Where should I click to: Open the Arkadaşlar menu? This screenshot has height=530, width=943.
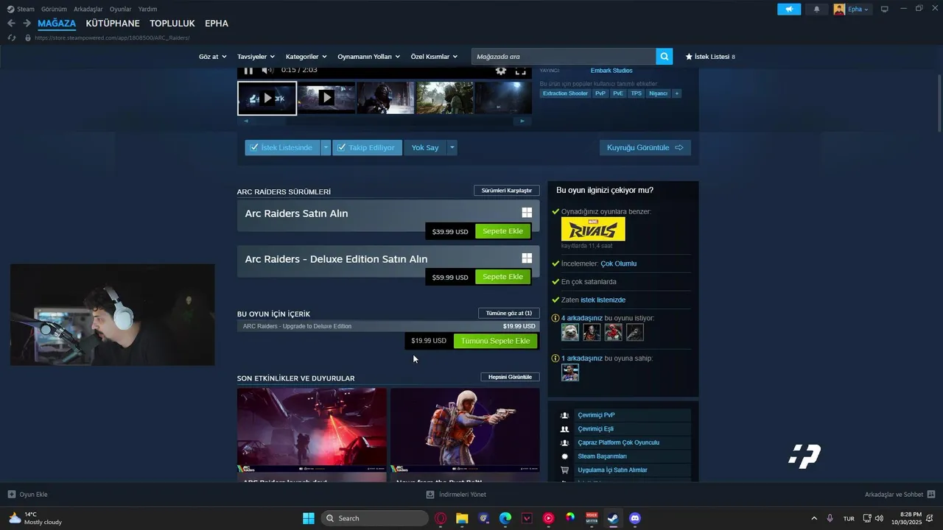(88, 9)
